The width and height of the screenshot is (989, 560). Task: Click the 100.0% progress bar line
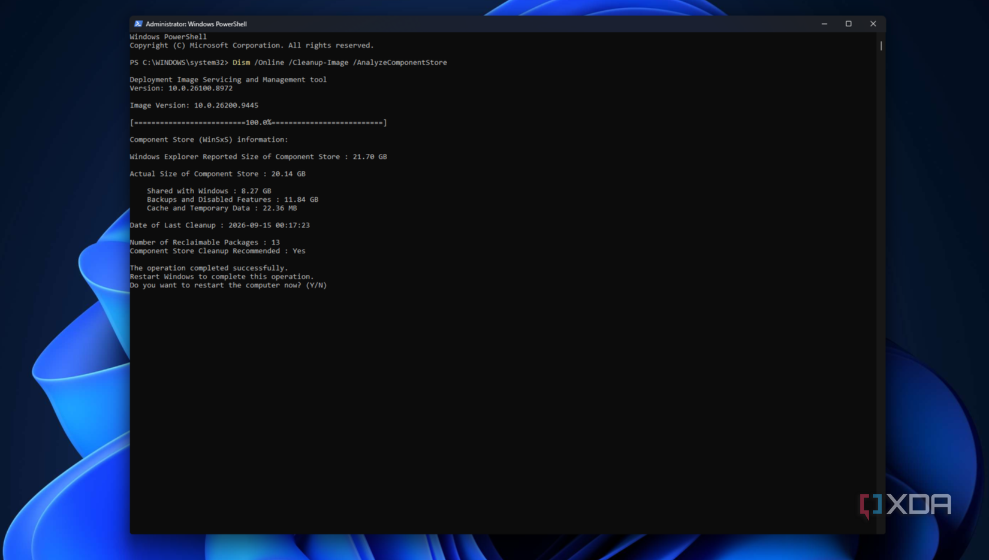click(x=258, y=123)
